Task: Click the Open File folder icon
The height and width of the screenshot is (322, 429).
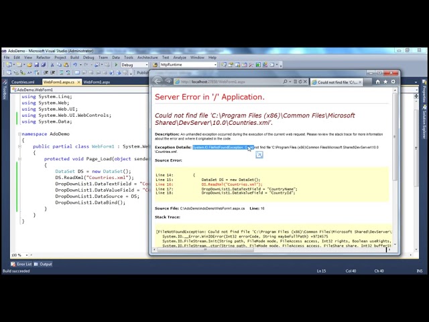Action: click(29, 65)
